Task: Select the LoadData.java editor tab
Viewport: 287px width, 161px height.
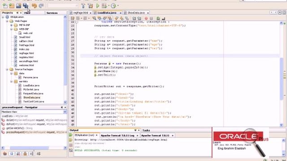Action: [107, 13]
